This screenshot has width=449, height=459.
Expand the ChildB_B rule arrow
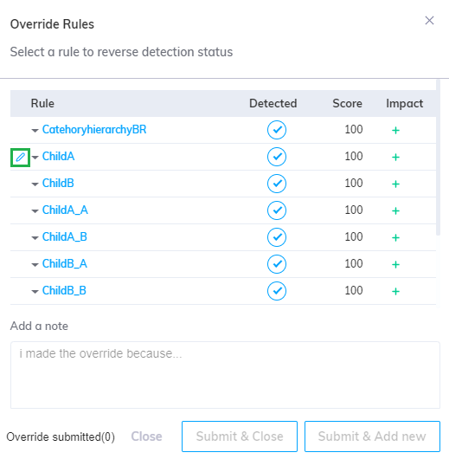click(x=35, y=292)
